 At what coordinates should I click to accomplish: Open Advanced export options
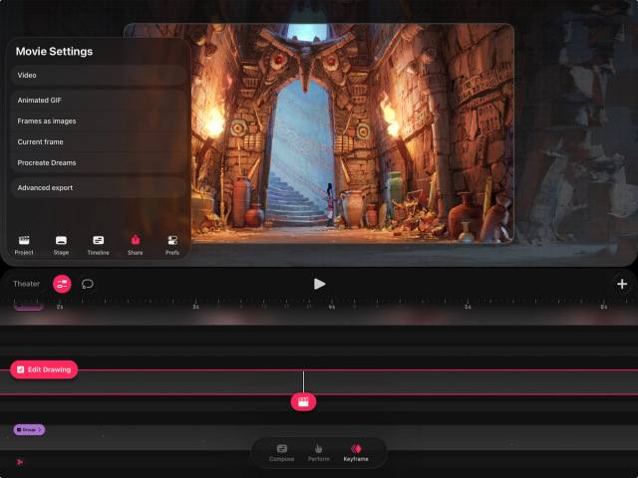point(98,188)
